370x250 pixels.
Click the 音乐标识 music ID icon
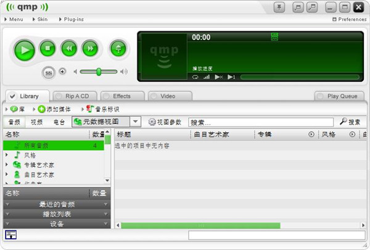(x=89, y=109)
